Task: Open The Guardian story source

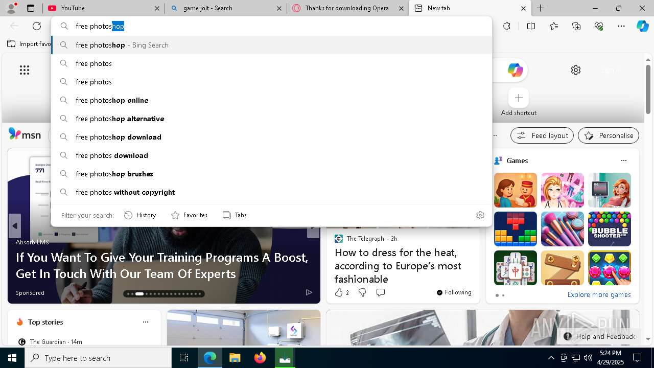Action: coord(48,341)
